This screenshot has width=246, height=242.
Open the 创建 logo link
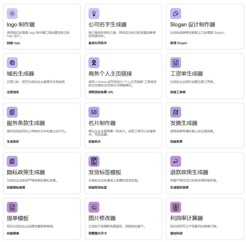13,43
